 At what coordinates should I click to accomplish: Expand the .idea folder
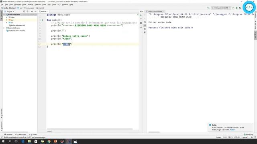(x=6, y=17)
